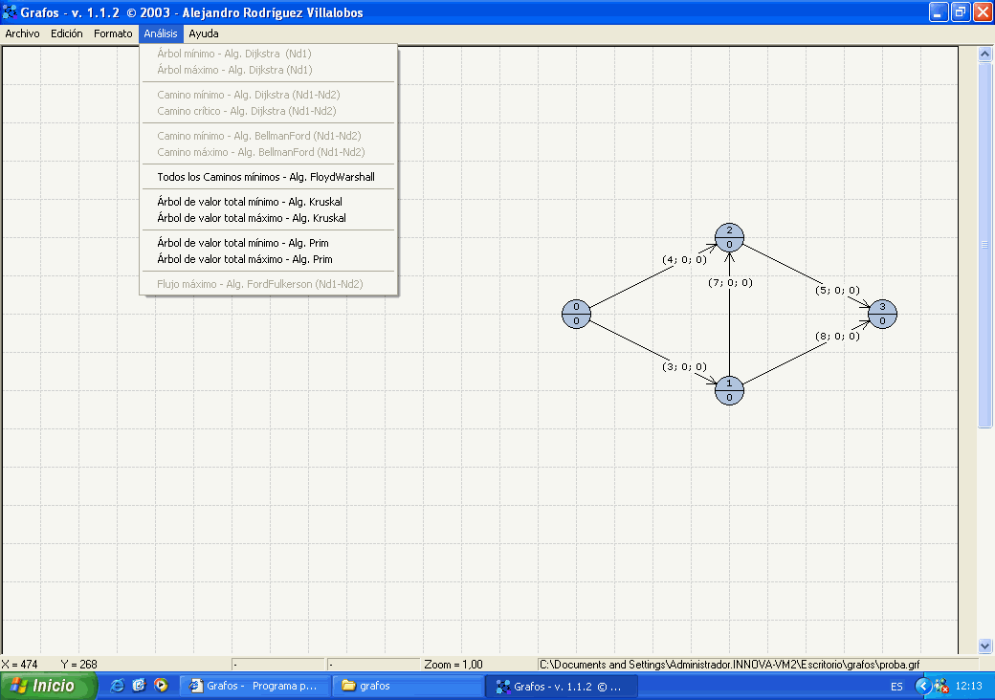Select Árbol de valor total máximo Prim
The image size is (995, 700).
click(x=245, y=259)
